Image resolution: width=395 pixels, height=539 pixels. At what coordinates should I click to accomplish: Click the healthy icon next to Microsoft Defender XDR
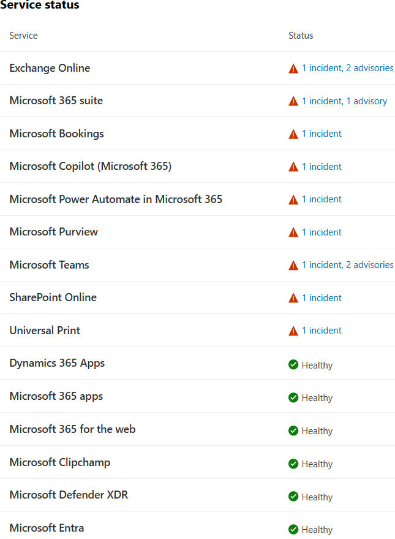[293, 497]
